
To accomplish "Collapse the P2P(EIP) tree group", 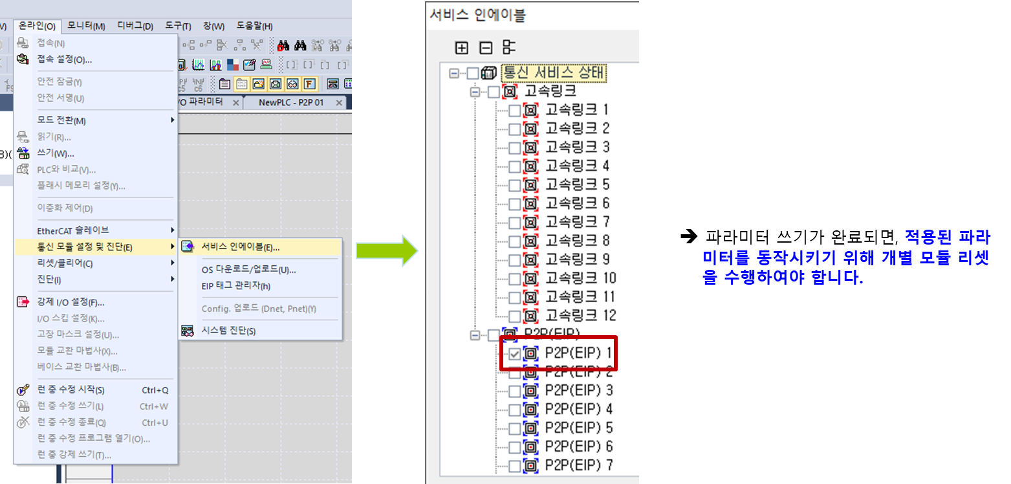I will pos(475,335).
